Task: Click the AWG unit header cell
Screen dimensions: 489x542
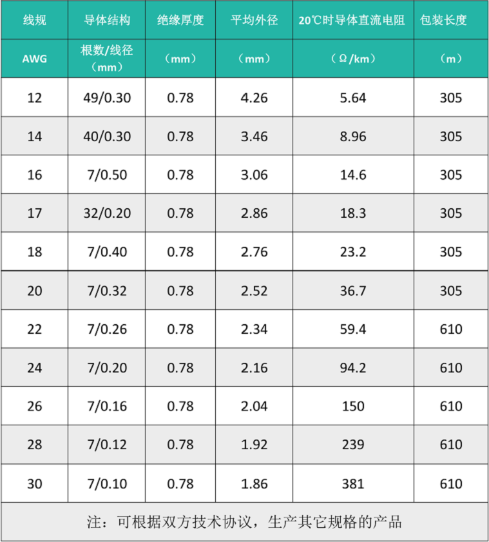Action: pyautogui.click(x=35, y=59)
